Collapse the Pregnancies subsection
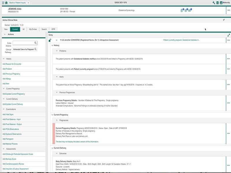231x173 pixels. [57, 120]
